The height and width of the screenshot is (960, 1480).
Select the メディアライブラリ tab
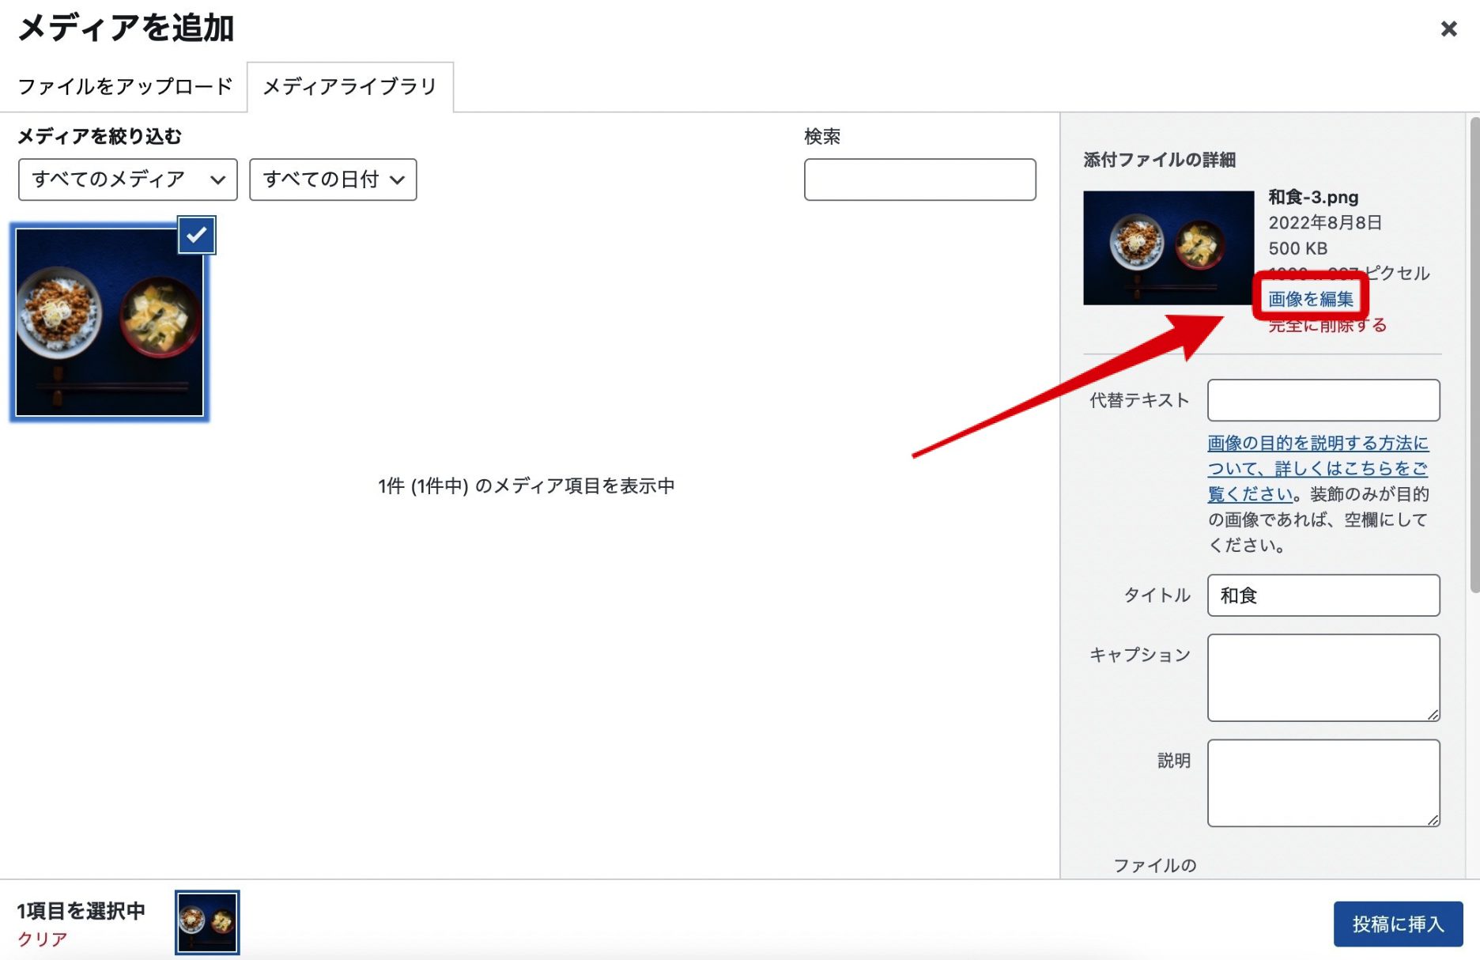point(349,86)
